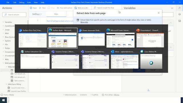This screenshot has height=103, width=183.
Task: Select the Main tab
Action: [x=56, y=14]
